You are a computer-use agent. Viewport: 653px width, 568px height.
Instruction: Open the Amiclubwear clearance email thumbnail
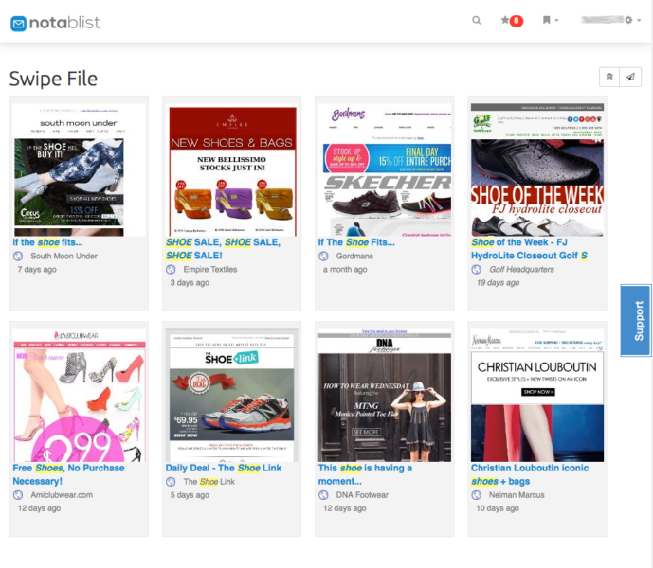tap(79, 396)
